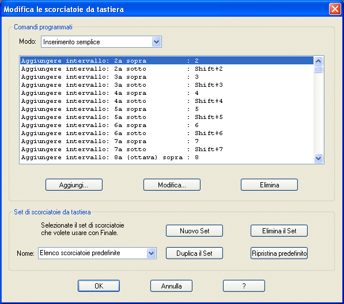Click the list scrollbar up arrow
Screen dimensions: 344x304
pyautogui.click(x=318, y=61)
